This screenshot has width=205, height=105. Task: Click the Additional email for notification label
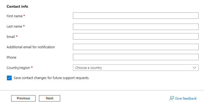coord(31,47)
